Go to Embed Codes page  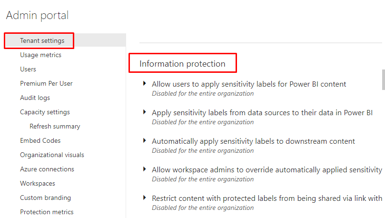pyautogui.click(x=40, y=140)
